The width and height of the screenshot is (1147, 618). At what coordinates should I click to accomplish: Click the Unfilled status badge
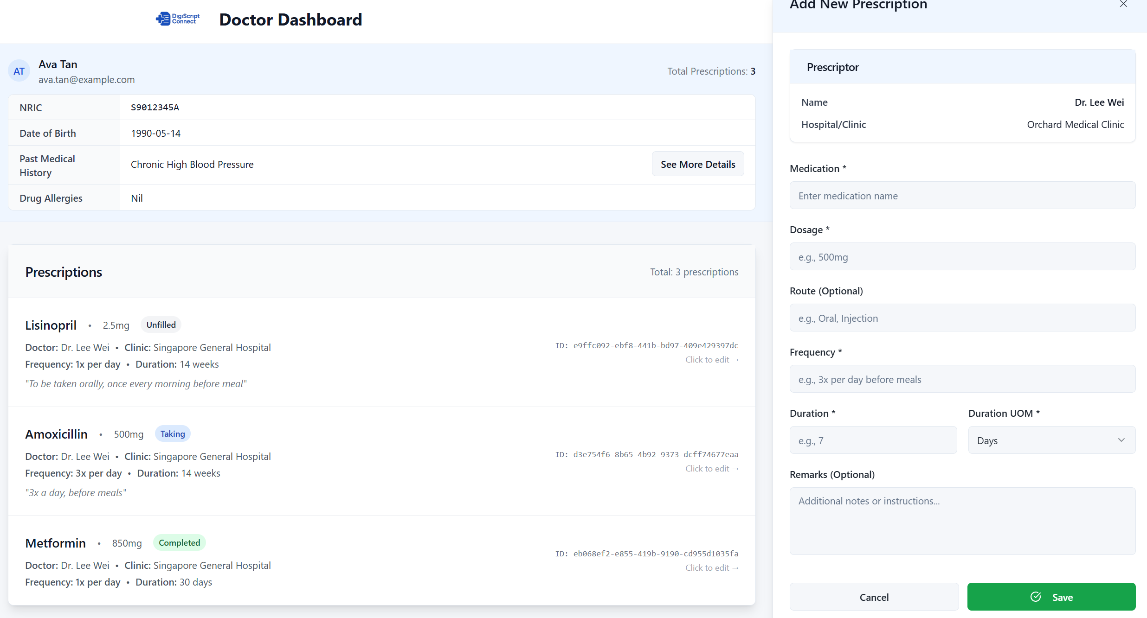click(161, 325)
